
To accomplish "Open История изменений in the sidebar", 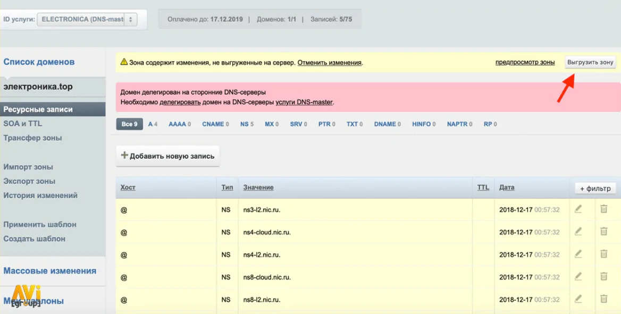I will (40, 195).
